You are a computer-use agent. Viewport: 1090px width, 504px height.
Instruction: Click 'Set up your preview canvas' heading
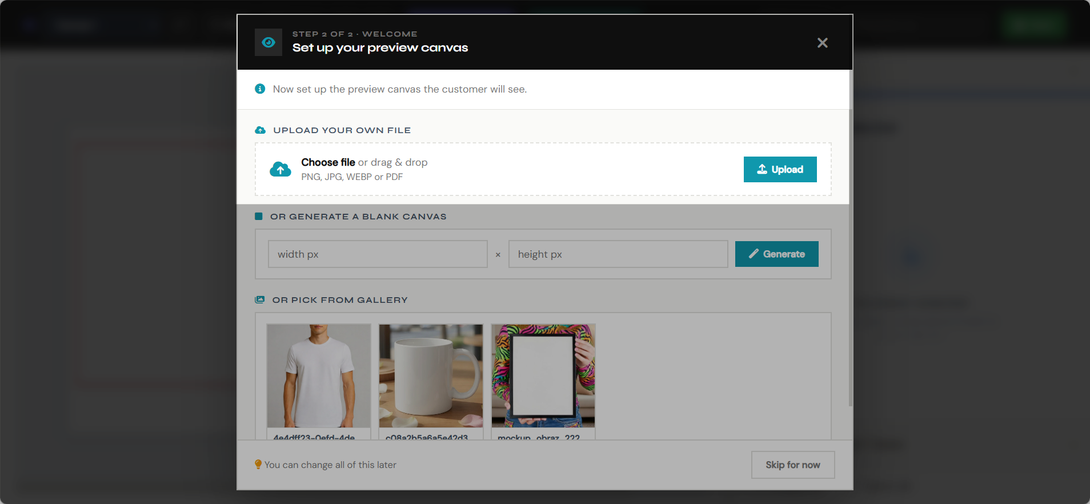380,48
